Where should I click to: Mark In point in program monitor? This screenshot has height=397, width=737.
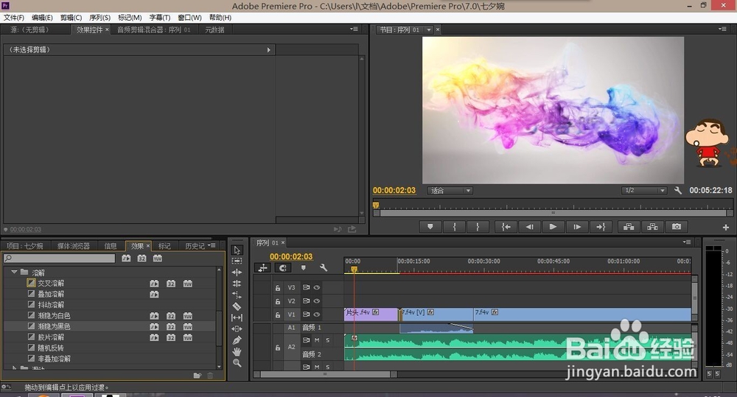[x=454, y=226]
